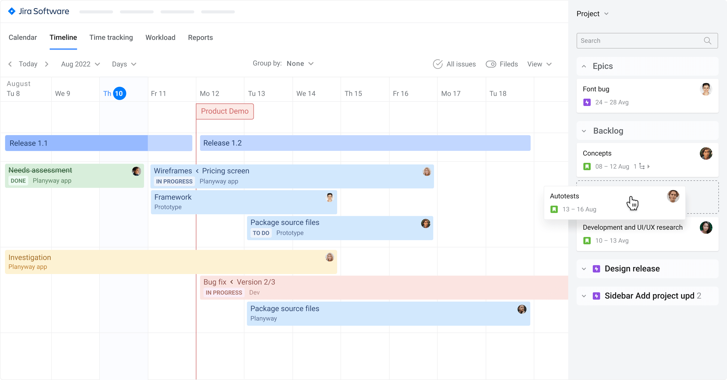Click the subtask branch icon on the Concepts card
727x380 pixels.
[x=643, y=167]
